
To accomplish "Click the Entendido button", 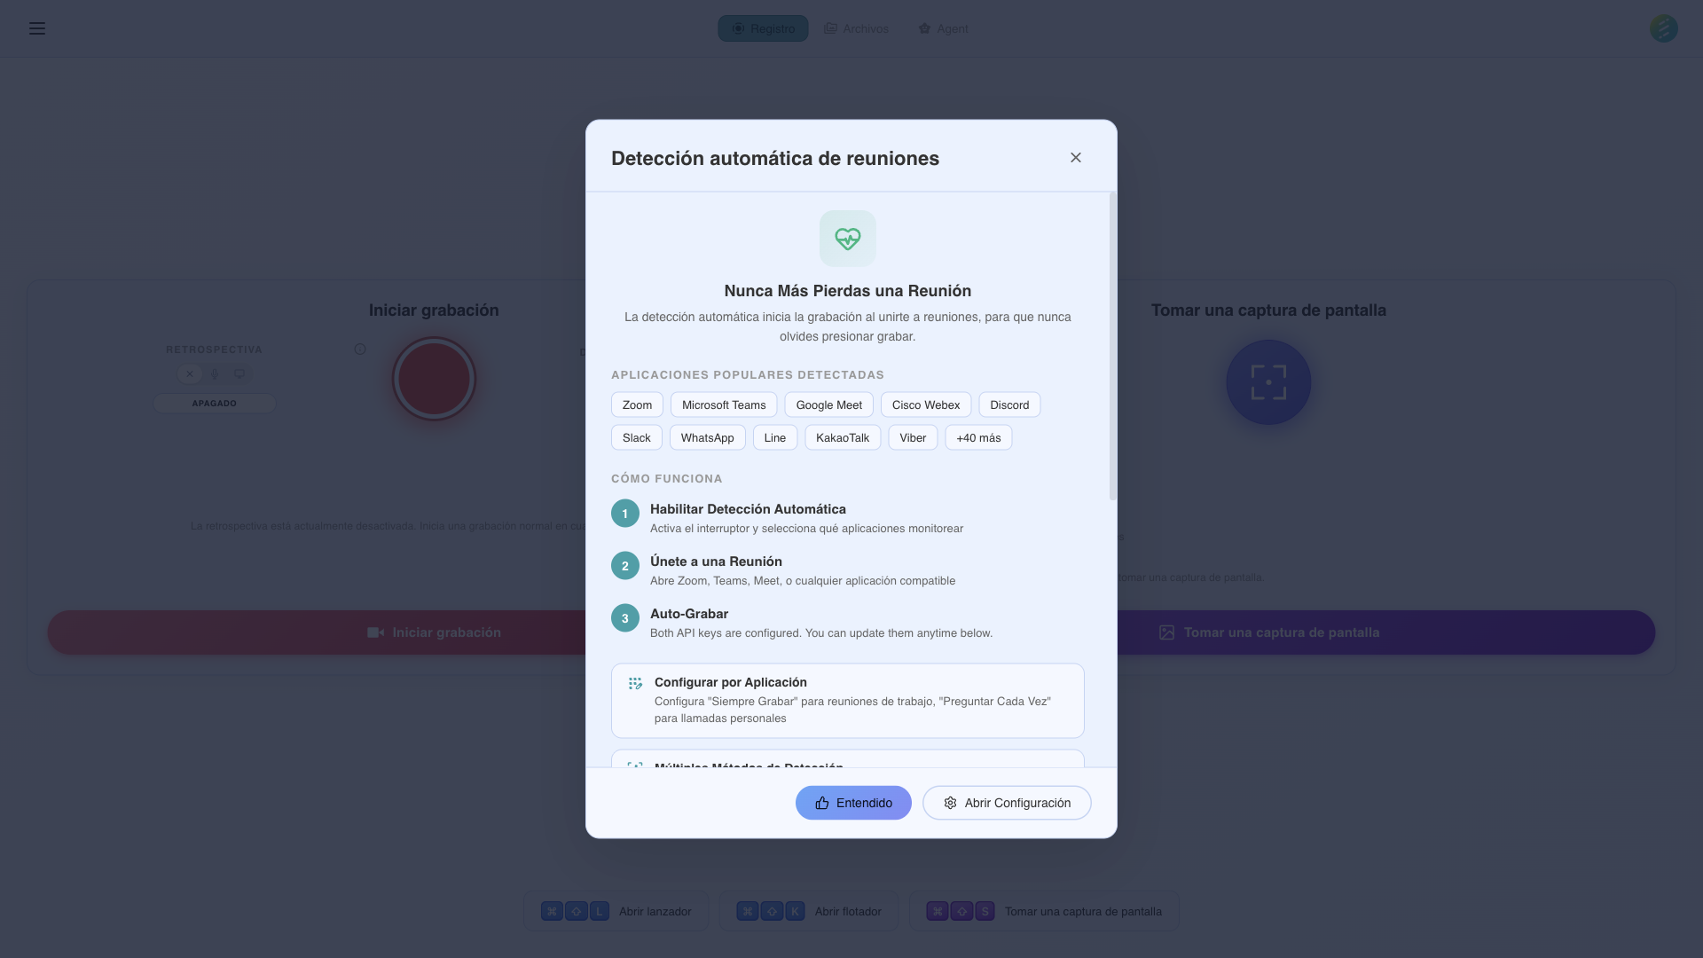I will pyautogui.click(x=853, y=803).
